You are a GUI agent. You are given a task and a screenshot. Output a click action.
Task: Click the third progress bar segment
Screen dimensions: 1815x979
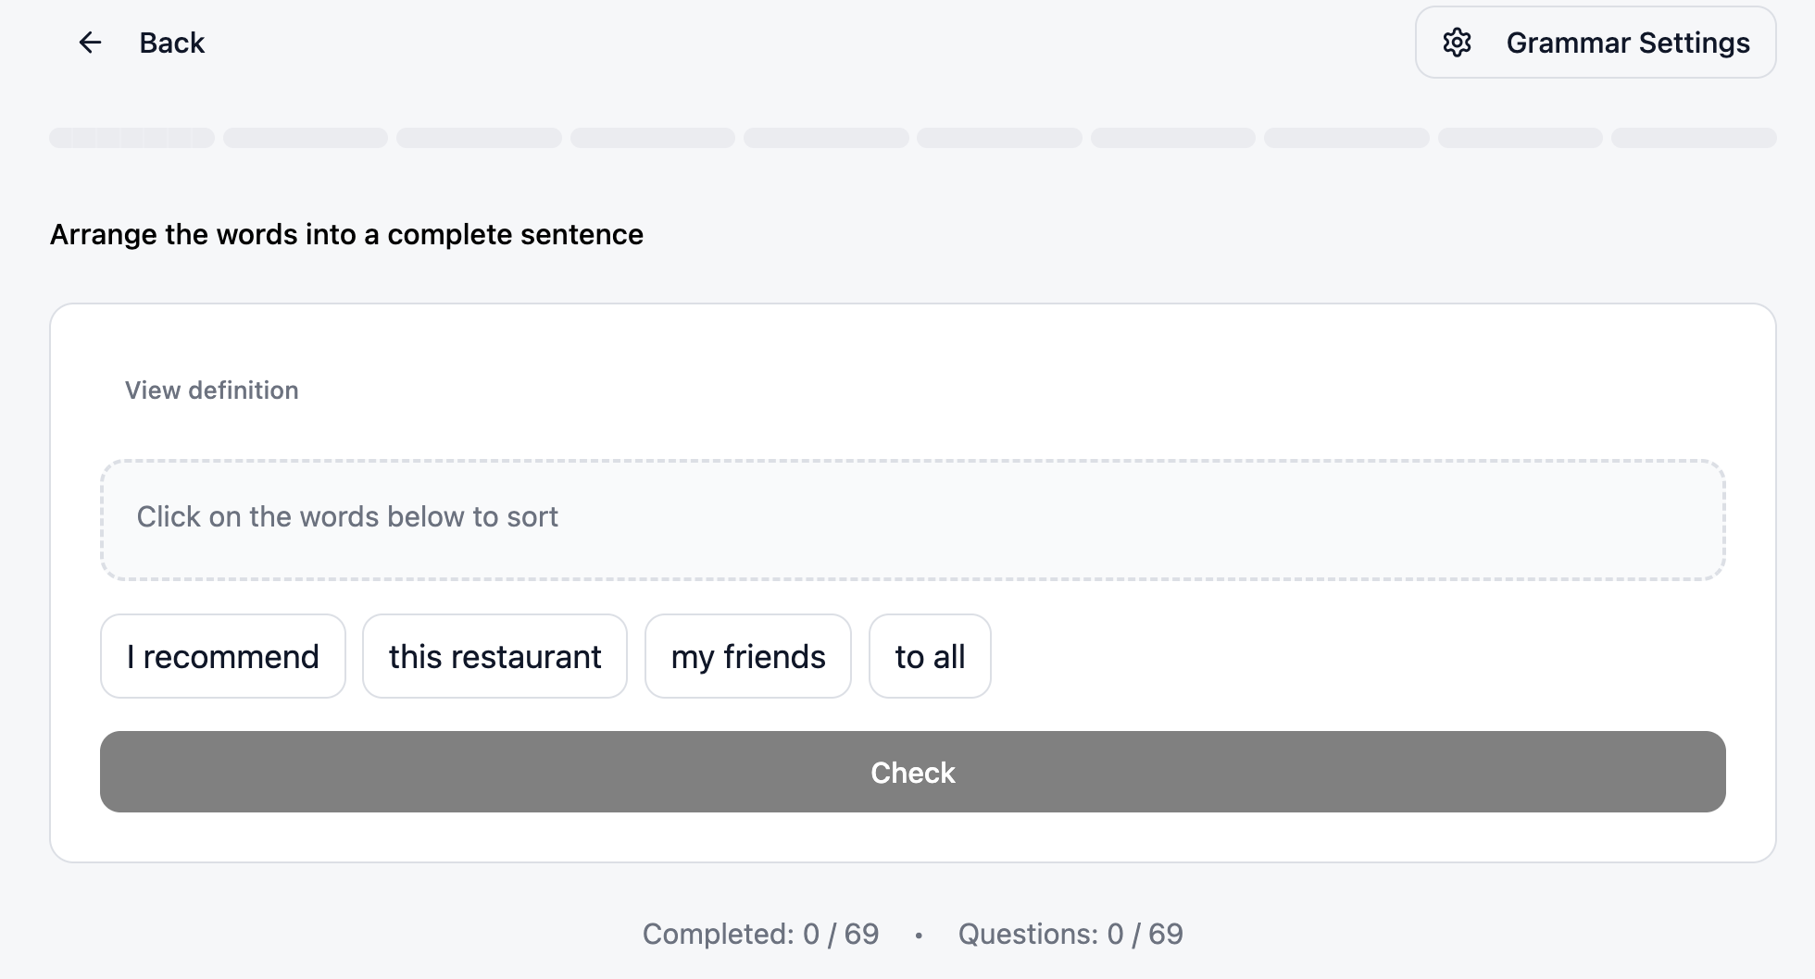[x=479, y=138]
